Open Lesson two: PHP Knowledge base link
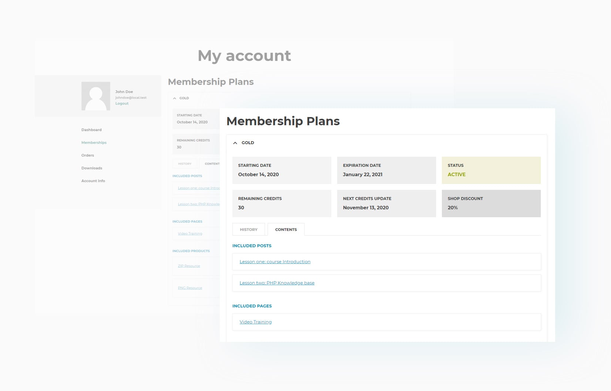This screenshot has width=611, height=391. (x=277, y=283)
